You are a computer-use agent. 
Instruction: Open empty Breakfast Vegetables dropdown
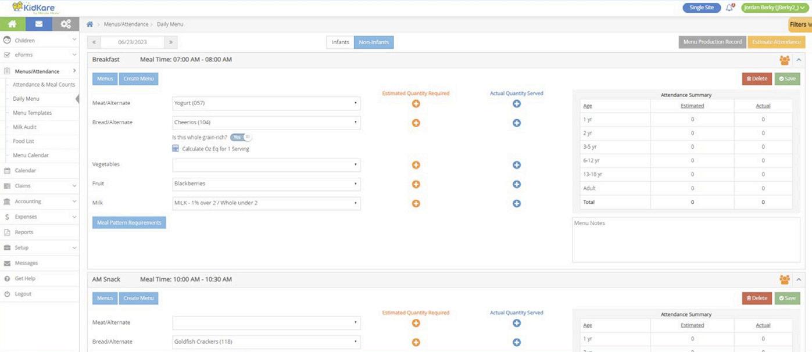point(266,165)
